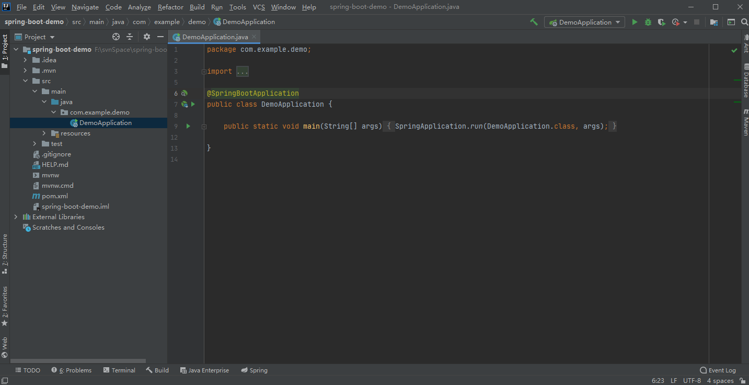Unfold the main method body on line 9

click(x=204, y=127)
